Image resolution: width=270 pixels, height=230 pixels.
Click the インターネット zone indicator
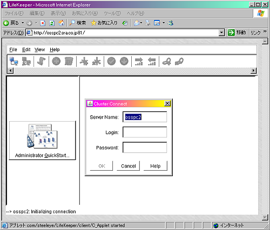pyautogui.click(x=228, y=225)
